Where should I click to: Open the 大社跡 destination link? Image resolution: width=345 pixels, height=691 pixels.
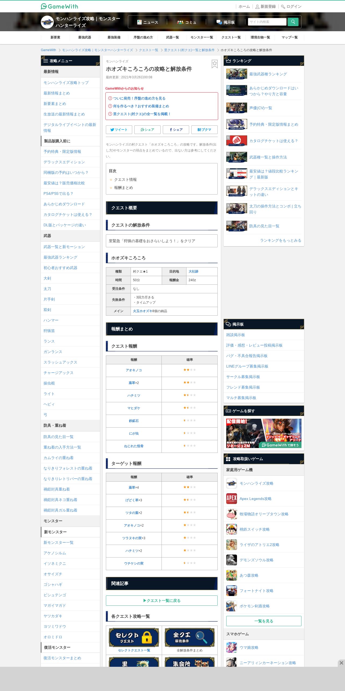pyautogui.click(x=193, y=272)
